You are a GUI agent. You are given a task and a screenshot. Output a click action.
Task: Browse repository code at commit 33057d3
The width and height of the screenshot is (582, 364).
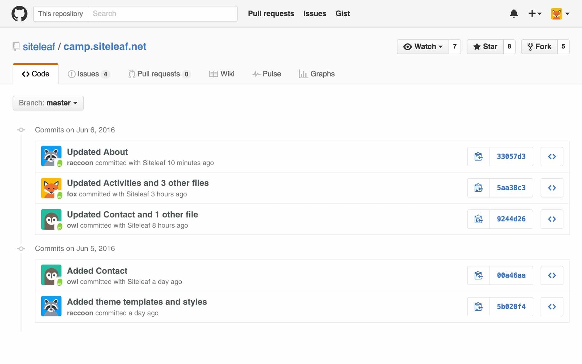(552, 156)
